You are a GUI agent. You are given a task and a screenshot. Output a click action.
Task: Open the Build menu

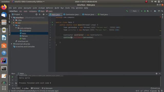click(x=57, y=8)
